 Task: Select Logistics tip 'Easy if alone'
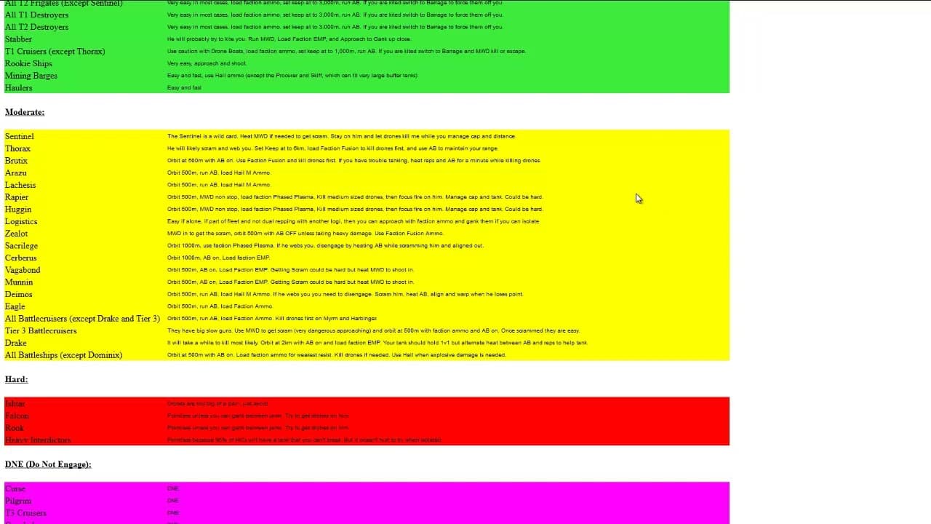pos(353,221)
